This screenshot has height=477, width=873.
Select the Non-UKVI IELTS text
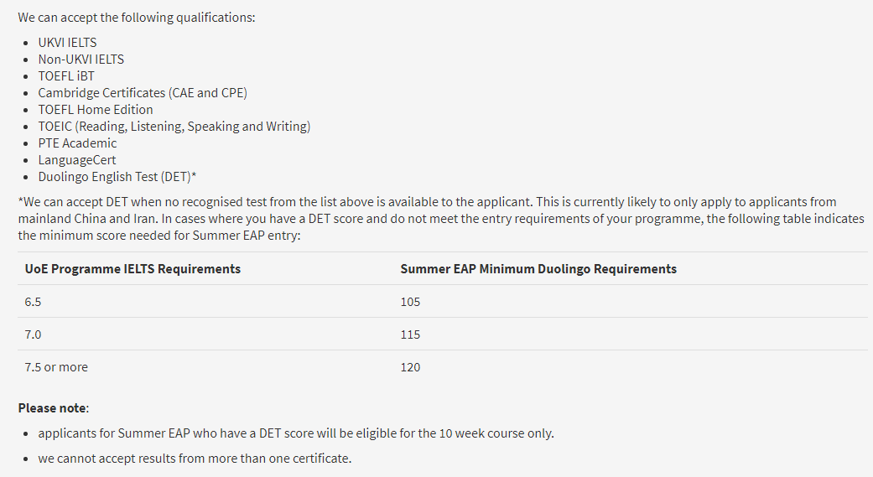tap(81, 60)
